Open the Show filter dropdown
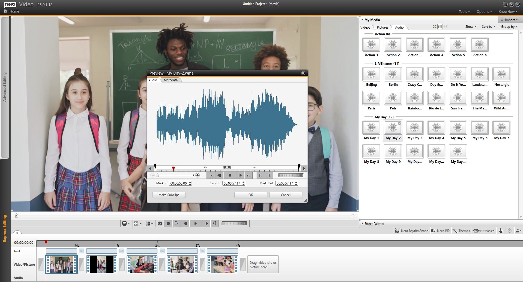 coord(471,26)
